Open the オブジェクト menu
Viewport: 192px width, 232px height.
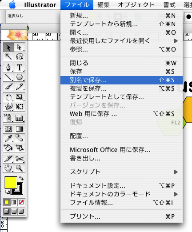(x=136, y=5)
